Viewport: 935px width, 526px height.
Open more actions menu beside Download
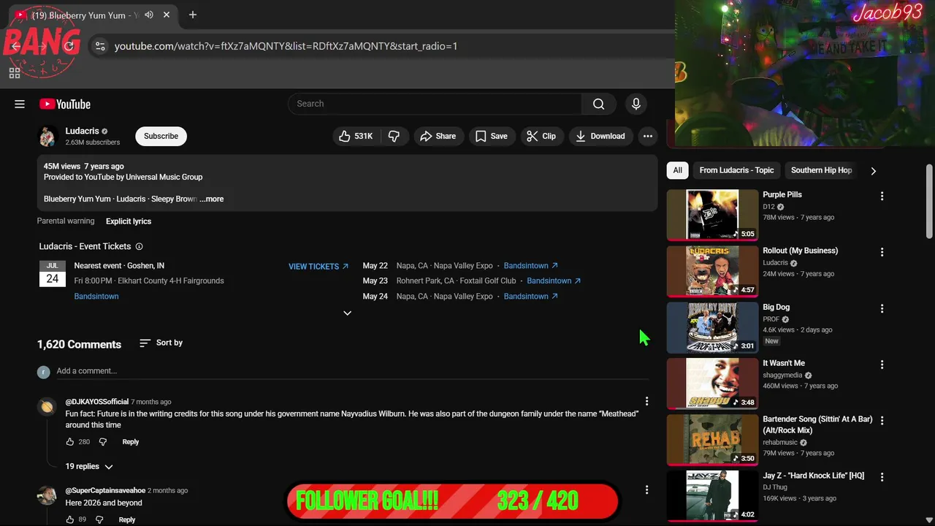648,136
